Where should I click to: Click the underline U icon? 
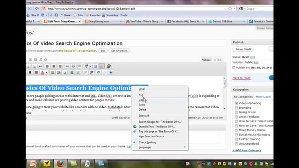[30, 72]
